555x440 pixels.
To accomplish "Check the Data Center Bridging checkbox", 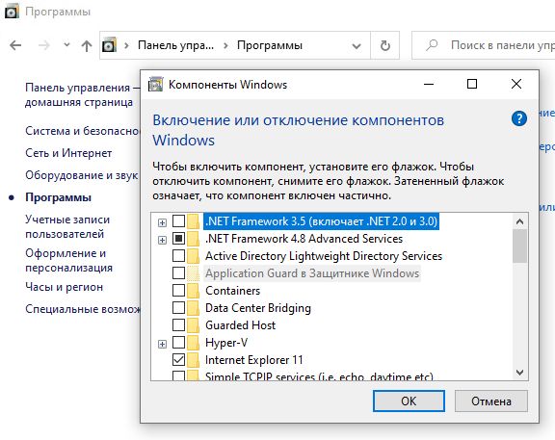I will [178, 308].
